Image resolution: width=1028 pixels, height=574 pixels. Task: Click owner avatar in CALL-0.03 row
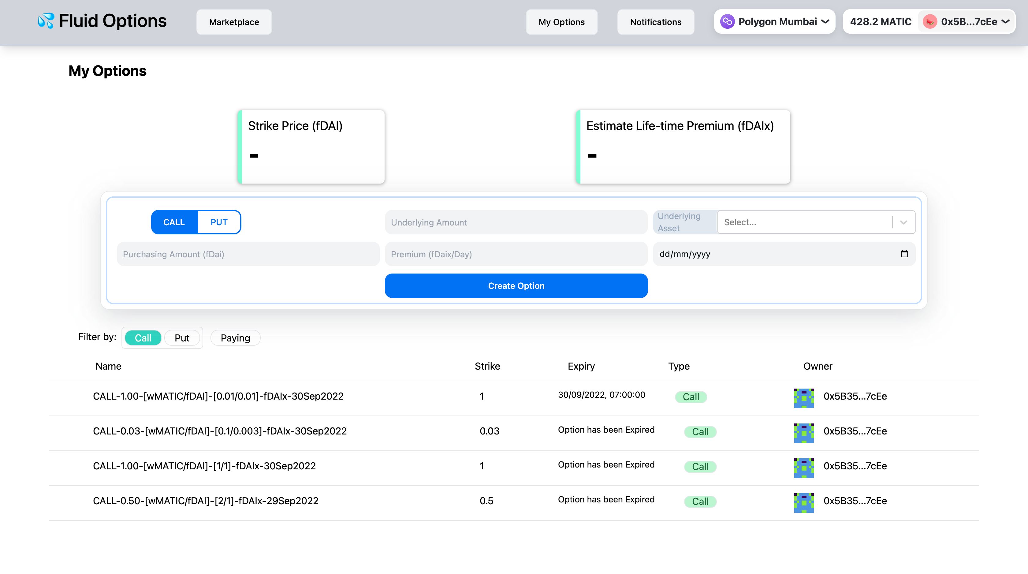point(804,433)
